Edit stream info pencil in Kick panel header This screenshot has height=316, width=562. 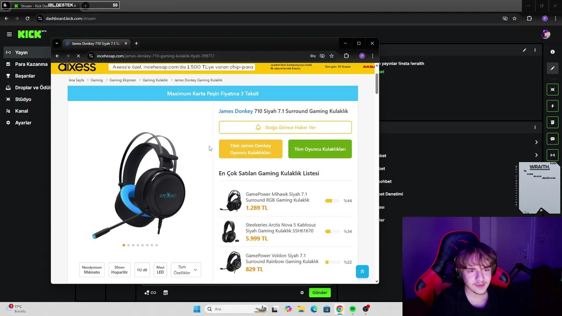[524, 50]
